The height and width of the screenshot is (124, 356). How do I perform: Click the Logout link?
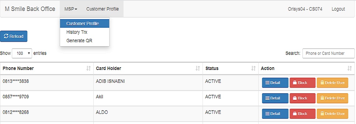(338, 9)
